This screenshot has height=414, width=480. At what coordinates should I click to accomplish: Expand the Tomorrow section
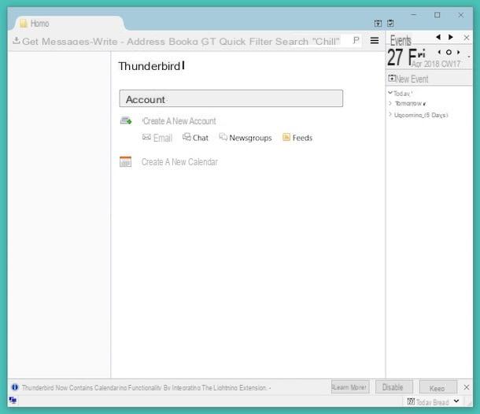pos(390,103)
